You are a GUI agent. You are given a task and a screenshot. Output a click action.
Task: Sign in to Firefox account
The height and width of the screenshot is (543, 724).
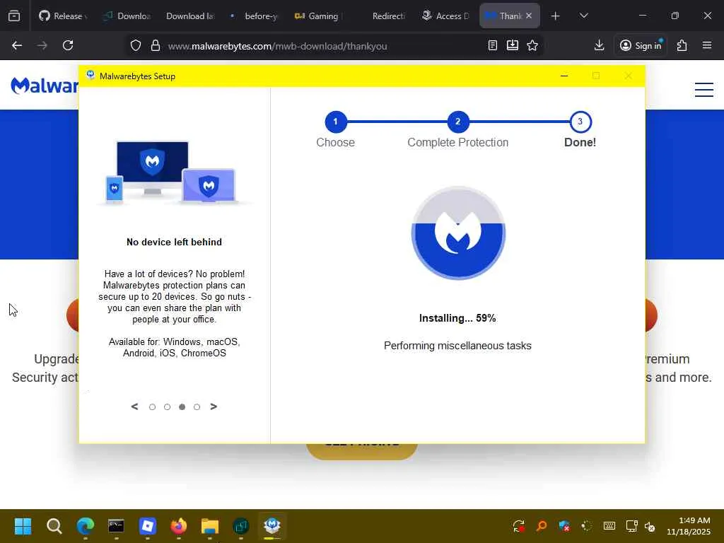coord(641,45)
